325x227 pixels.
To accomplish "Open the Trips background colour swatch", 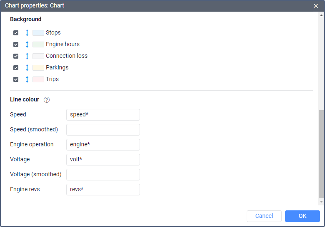I will point(38,79).
